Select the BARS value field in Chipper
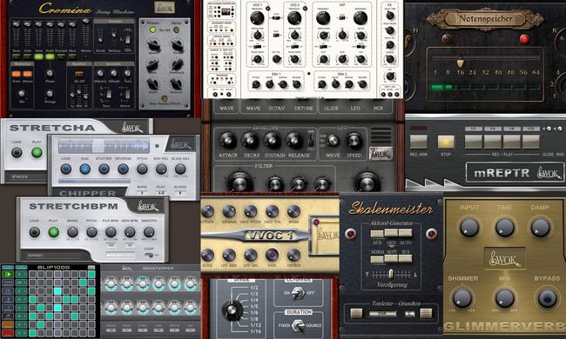 point(142,193)
